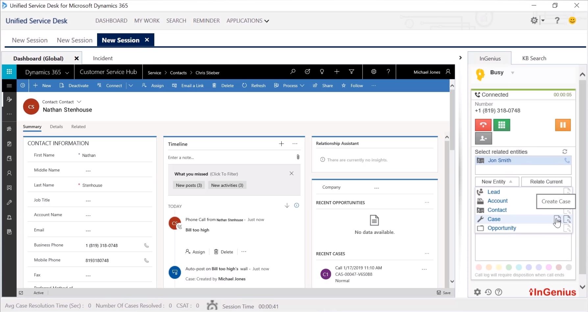Expand the right panel with the chevron arrow

tap(460, 58)
